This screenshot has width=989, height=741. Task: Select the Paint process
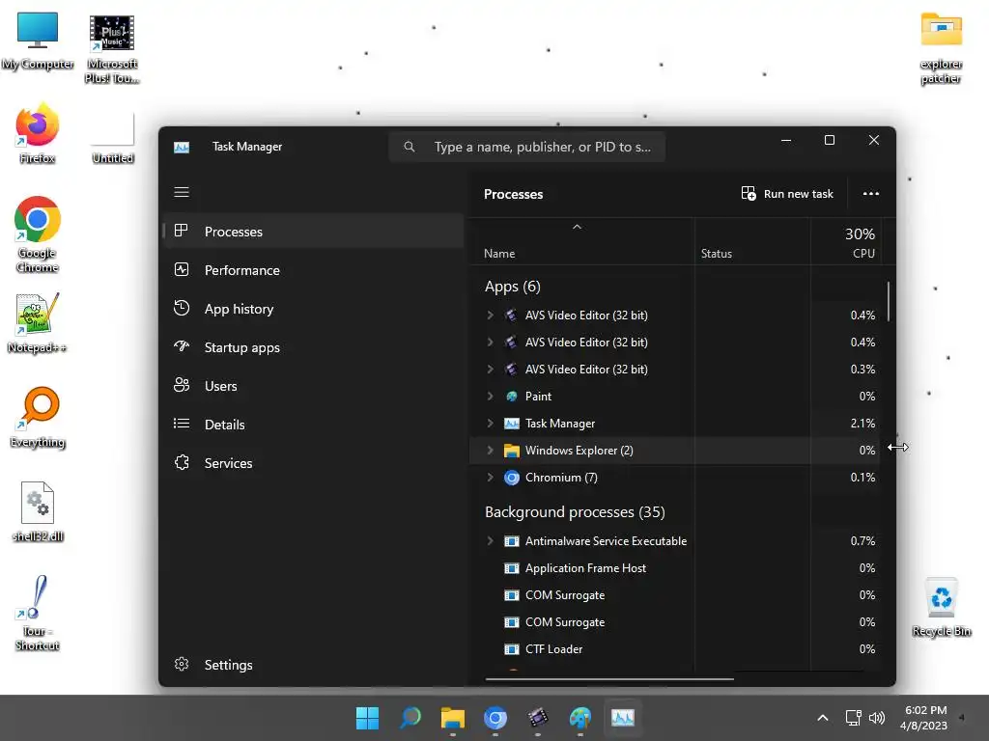click(x=675, y=397)
